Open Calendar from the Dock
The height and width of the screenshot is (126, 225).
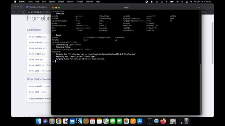point(92,121)
